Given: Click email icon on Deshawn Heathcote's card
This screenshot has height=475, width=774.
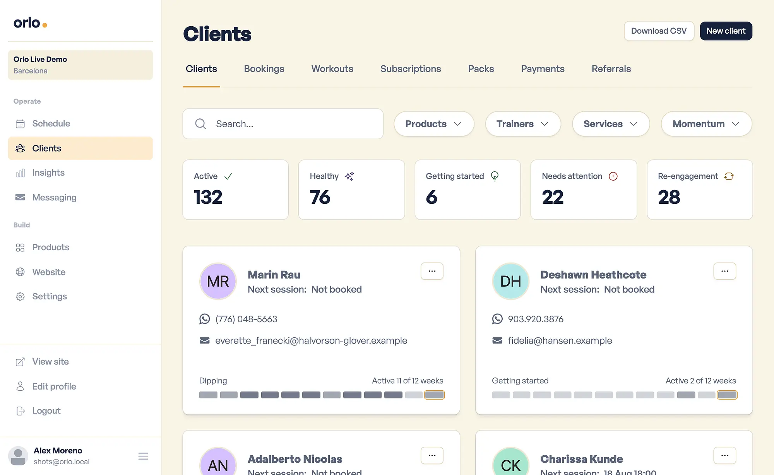Looking at the screenshot, I should [497, 340].
